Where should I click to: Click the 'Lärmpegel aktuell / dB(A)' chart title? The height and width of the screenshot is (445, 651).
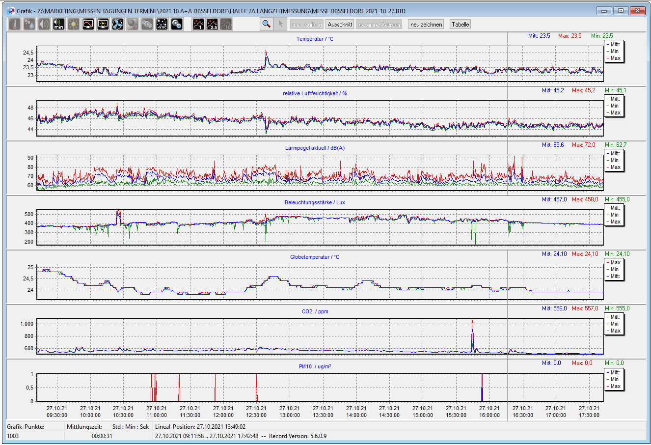tap(315, 148)
